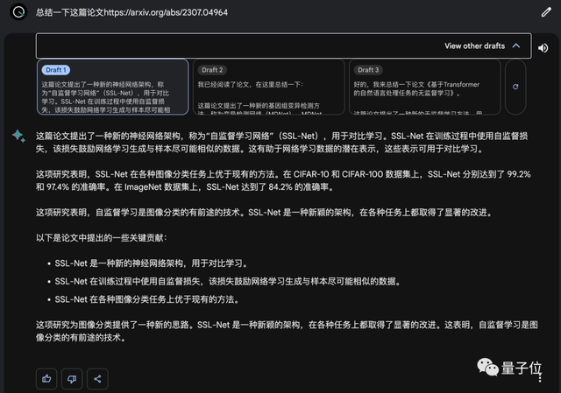This screenshot has height=393, width=561.
Task: Switch to the Draft 3 card
Action: pyautogui.click(x=423, y=87)
